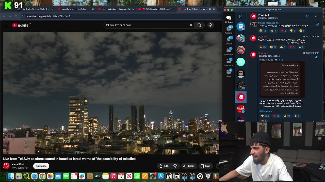Search within the Telegram channel
Image resolution: width=325 pixels, height=182 pixels.
308,16
